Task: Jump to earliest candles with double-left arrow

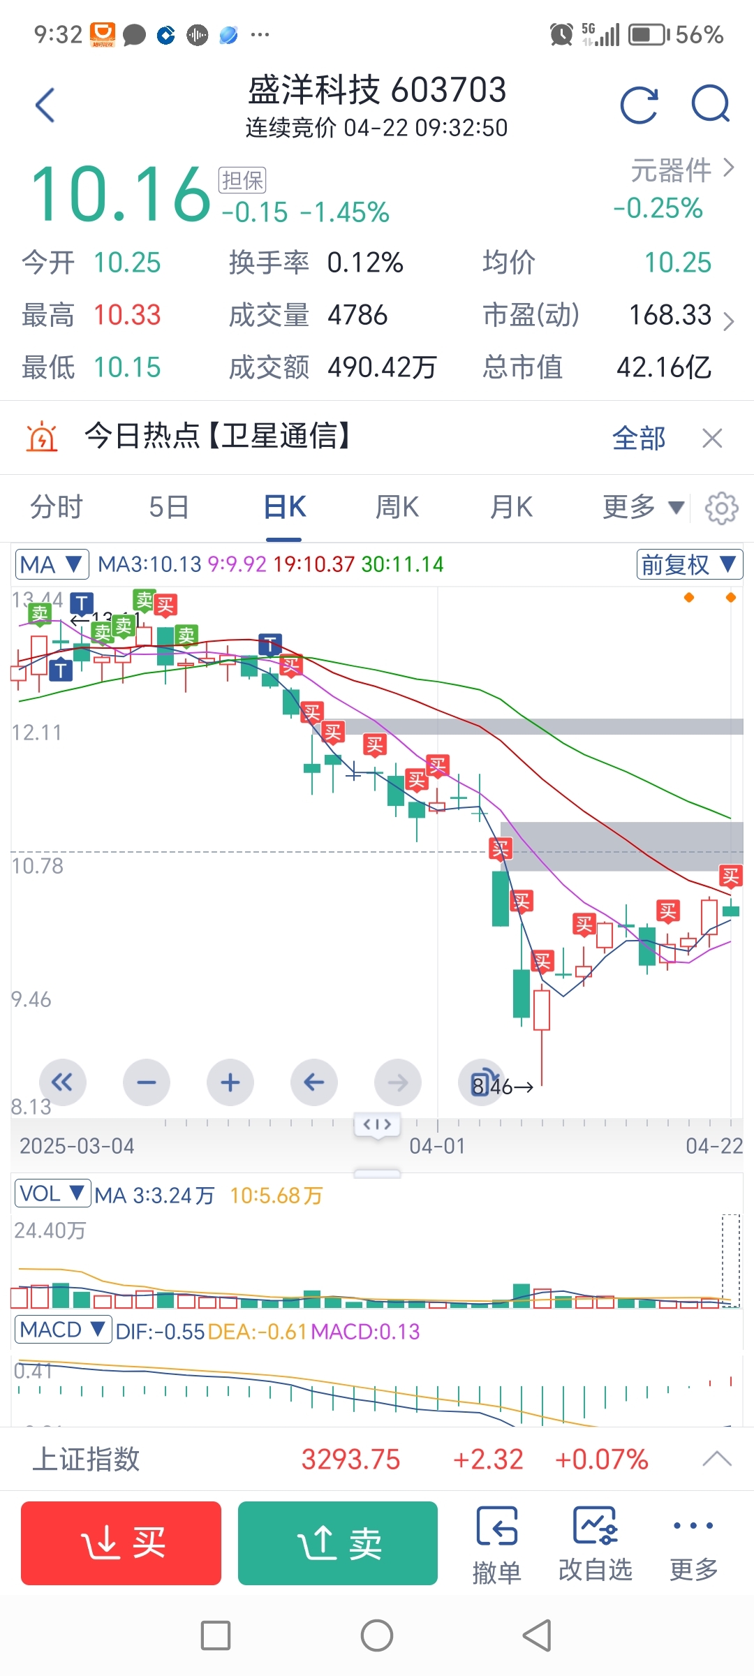Action: (x=63, y=1082)
